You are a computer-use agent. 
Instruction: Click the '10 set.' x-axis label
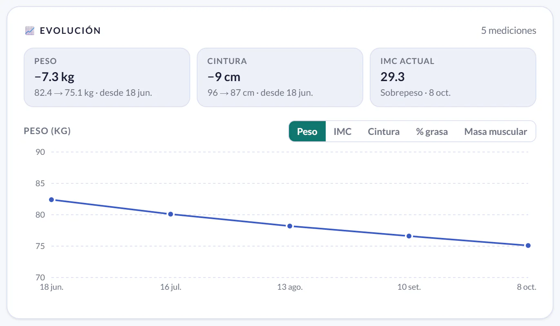409,287
